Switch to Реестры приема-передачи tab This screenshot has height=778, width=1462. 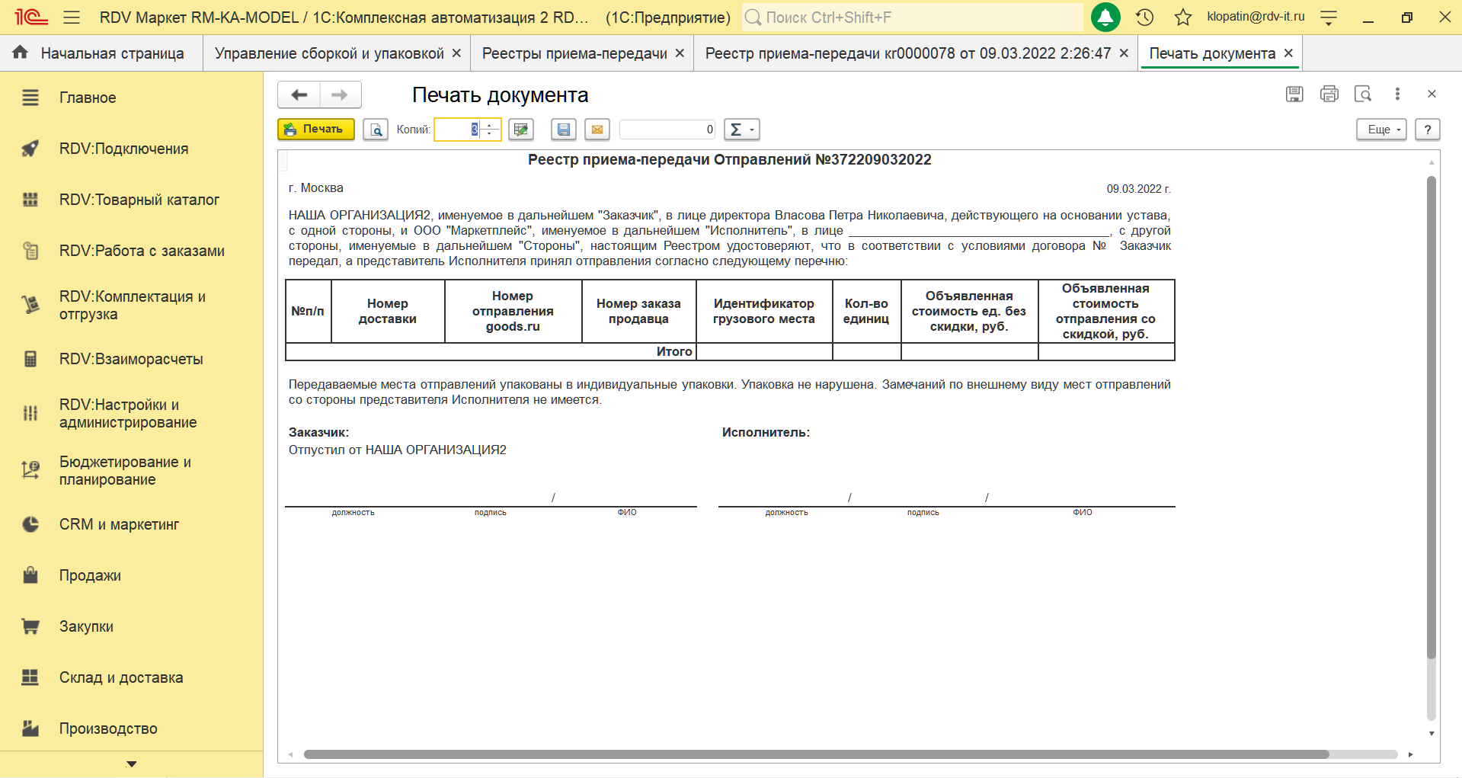(x=574, y=53)
